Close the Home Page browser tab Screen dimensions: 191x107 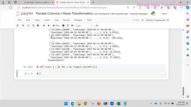point(53,2)
